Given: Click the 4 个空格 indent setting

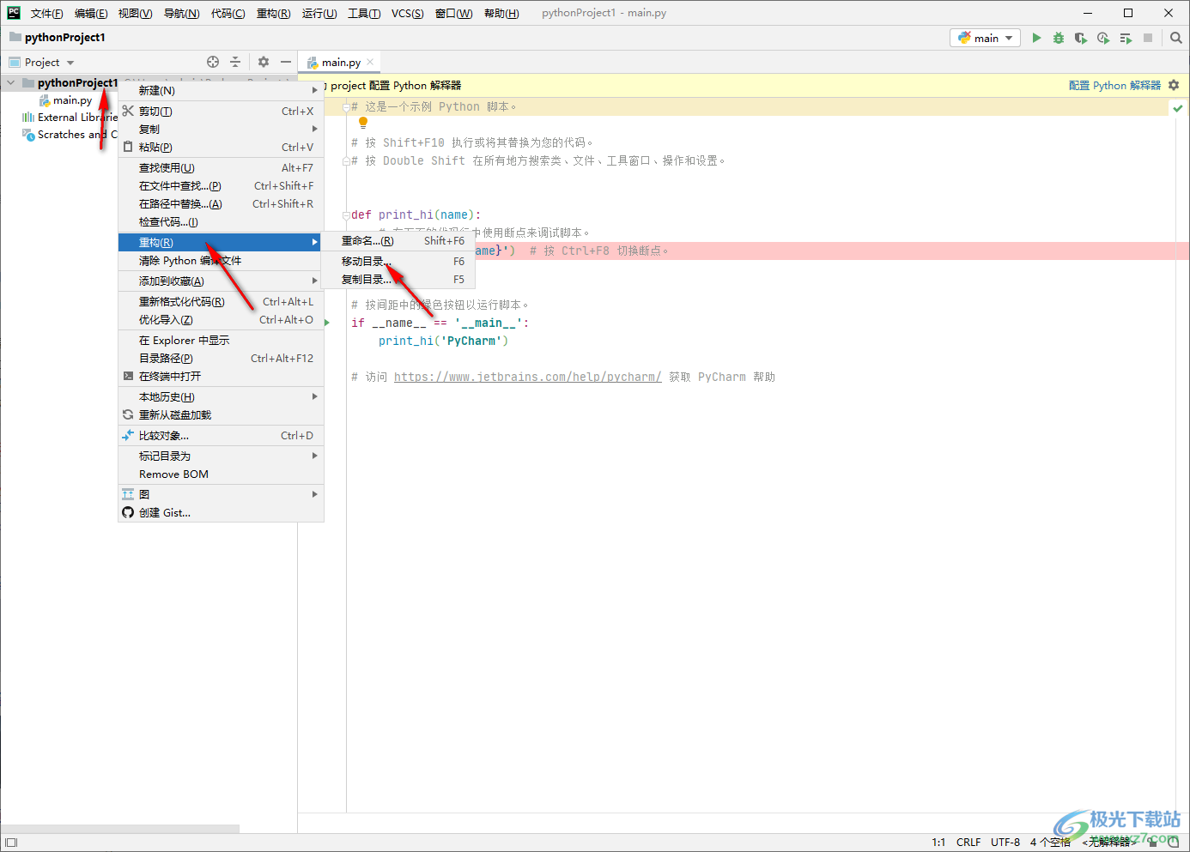Looking at the screenshot, I should (1050, 842).
